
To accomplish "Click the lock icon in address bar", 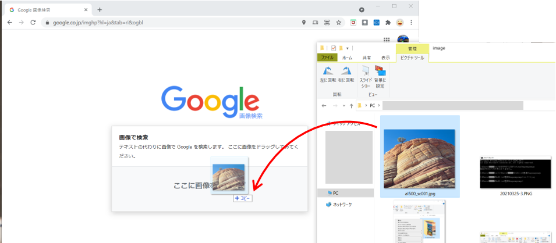I will coord(47,23).
